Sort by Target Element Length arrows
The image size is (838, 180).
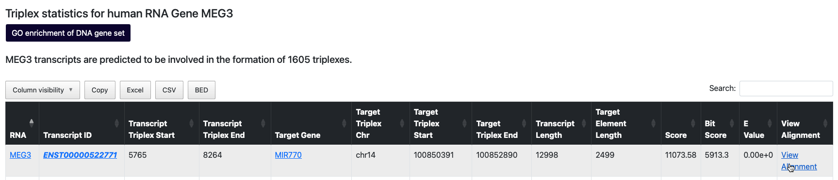click(x=653, y=123)
